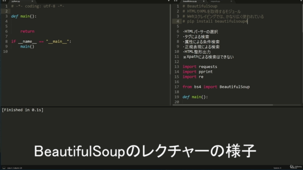Image resolution: width=303 pixels, height=170 pixels.
Task: Click the '·属性による条件検索' line
Action: click(x=201, y=42)
